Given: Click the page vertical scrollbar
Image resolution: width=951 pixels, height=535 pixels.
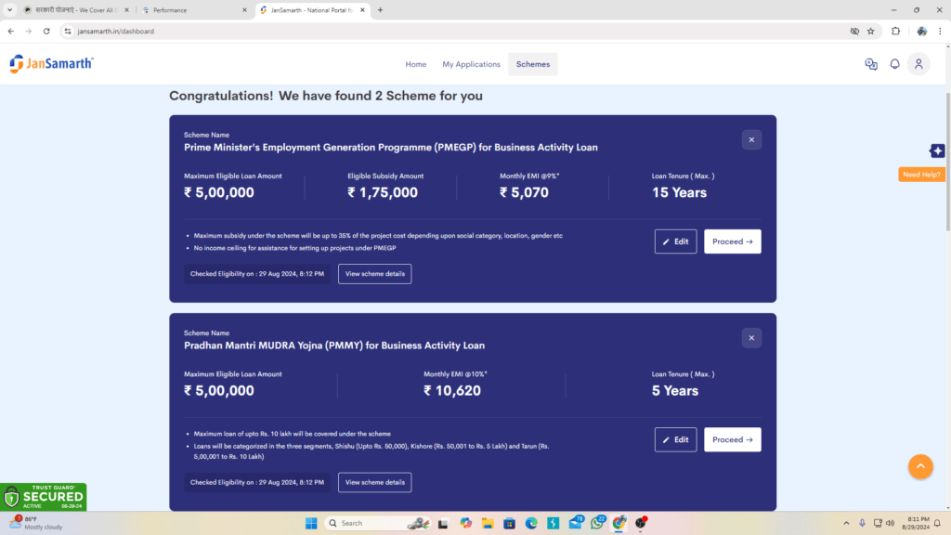Looking at the screenshot, I should coord(947,162).
